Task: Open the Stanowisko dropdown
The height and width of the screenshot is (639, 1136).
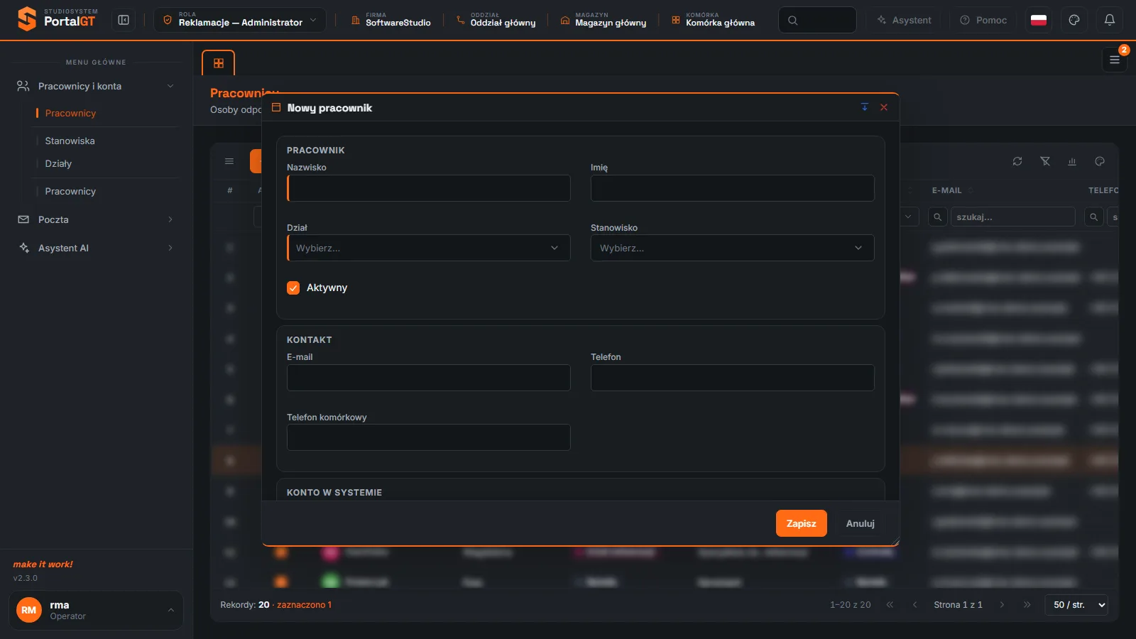Action: 733,248
